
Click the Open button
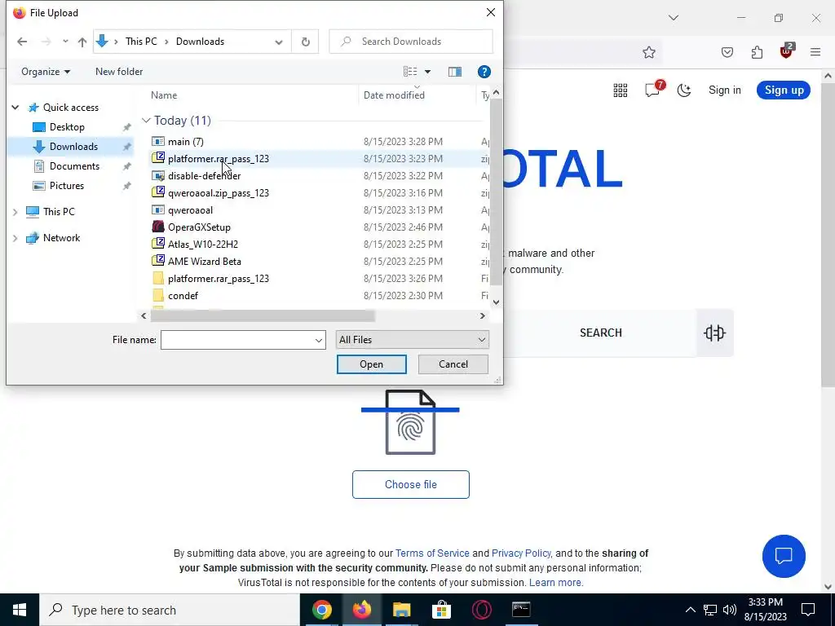tap(371, 364)
